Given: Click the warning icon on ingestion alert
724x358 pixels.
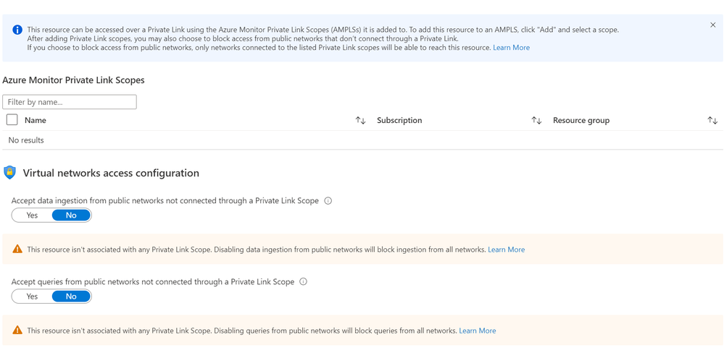Looking at the screenshot, I should pos(17,250).
